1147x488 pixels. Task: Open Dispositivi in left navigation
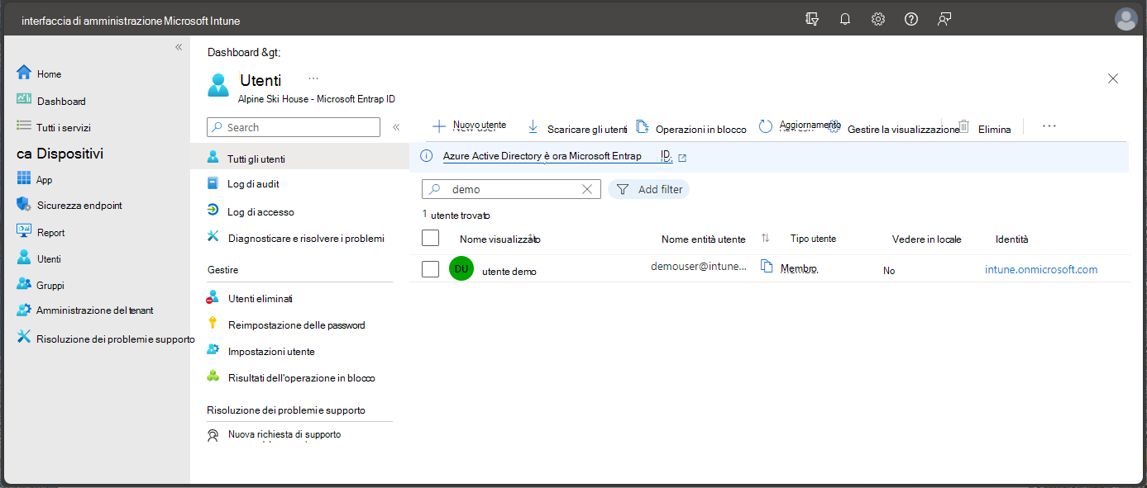coord(60,154)
